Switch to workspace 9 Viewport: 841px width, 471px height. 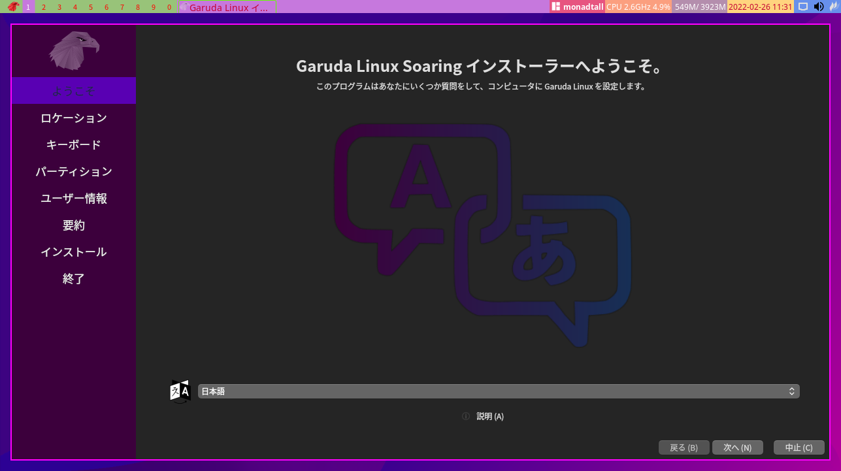[154, 7]
